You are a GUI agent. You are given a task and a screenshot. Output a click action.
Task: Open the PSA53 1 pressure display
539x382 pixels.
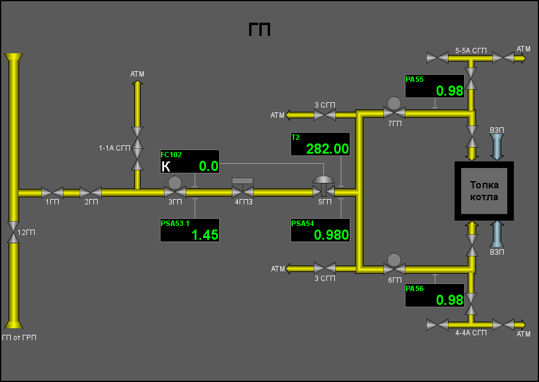pos(190,230)
